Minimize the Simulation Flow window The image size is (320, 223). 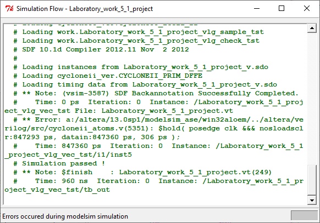point(257,9)
